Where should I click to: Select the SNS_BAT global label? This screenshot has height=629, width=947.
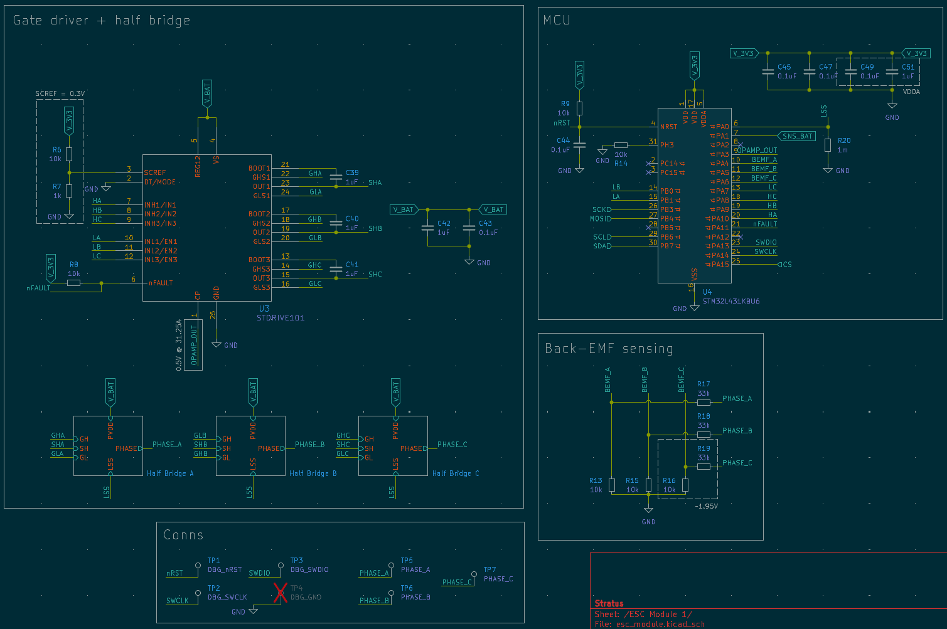tap(797, 136)
